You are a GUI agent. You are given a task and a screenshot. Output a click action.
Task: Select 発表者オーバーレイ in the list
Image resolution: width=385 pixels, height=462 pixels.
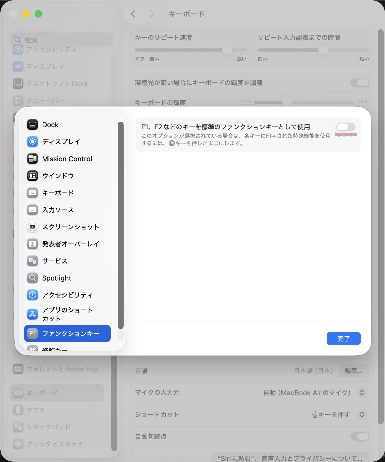point(67,244)
